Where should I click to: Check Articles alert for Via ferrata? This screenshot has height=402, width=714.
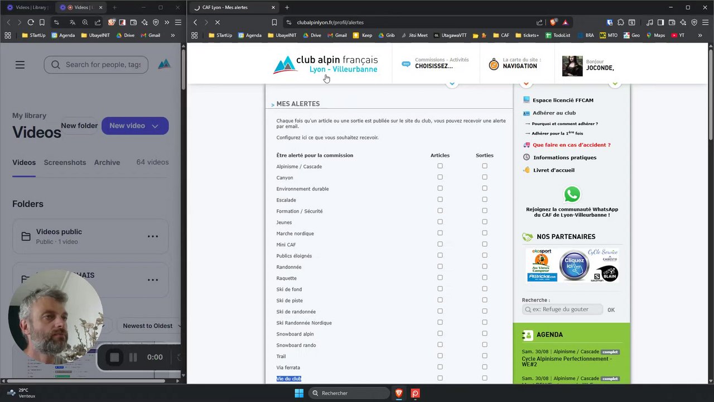[x=440, y=367]
